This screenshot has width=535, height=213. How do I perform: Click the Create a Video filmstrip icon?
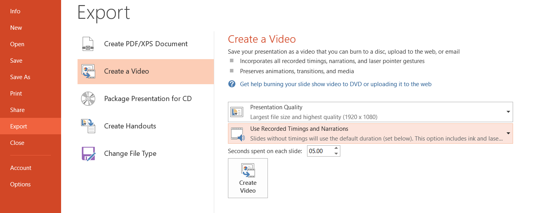(88, 71)
